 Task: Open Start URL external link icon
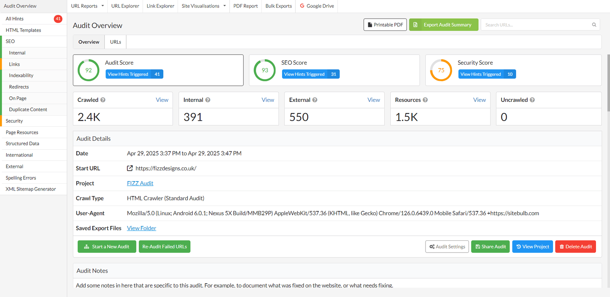click(130, 168)
